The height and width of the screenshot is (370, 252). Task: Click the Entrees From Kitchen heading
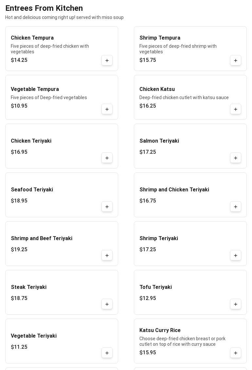click(x=44, y=8)
